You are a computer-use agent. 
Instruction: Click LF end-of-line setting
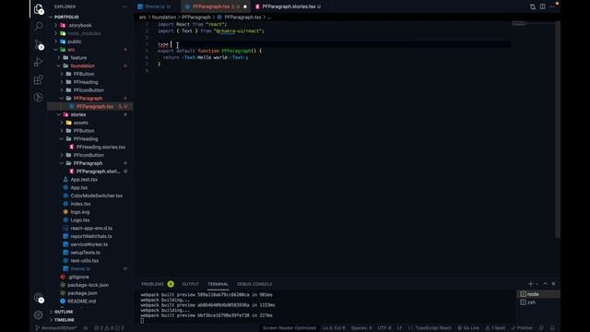pos(399,328)
